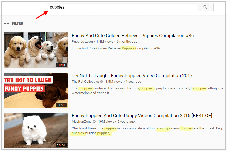
Task: Click description starting 'Check out these cute puppies'
Action: [147, 131]
